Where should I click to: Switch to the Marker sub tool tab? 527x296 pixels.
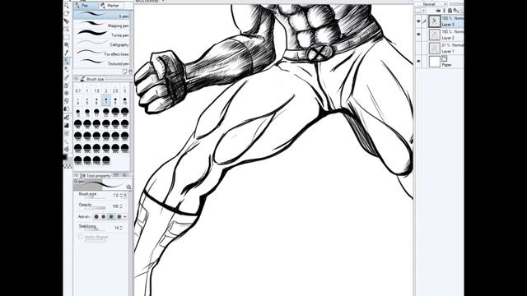pos(111,6)
